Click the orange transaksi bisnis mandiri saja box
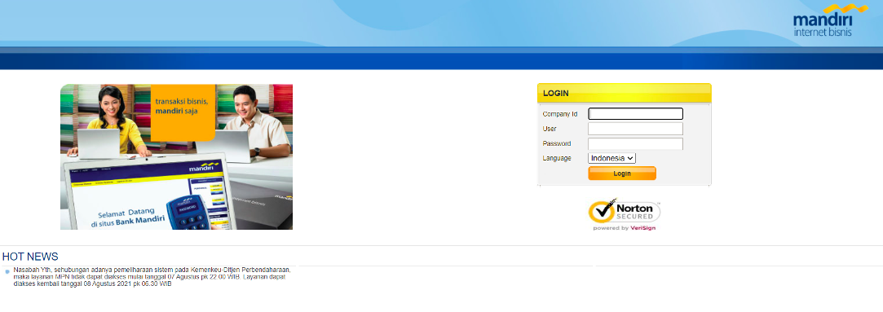Viewport: 883px width, 312px height. click(183, 112)
